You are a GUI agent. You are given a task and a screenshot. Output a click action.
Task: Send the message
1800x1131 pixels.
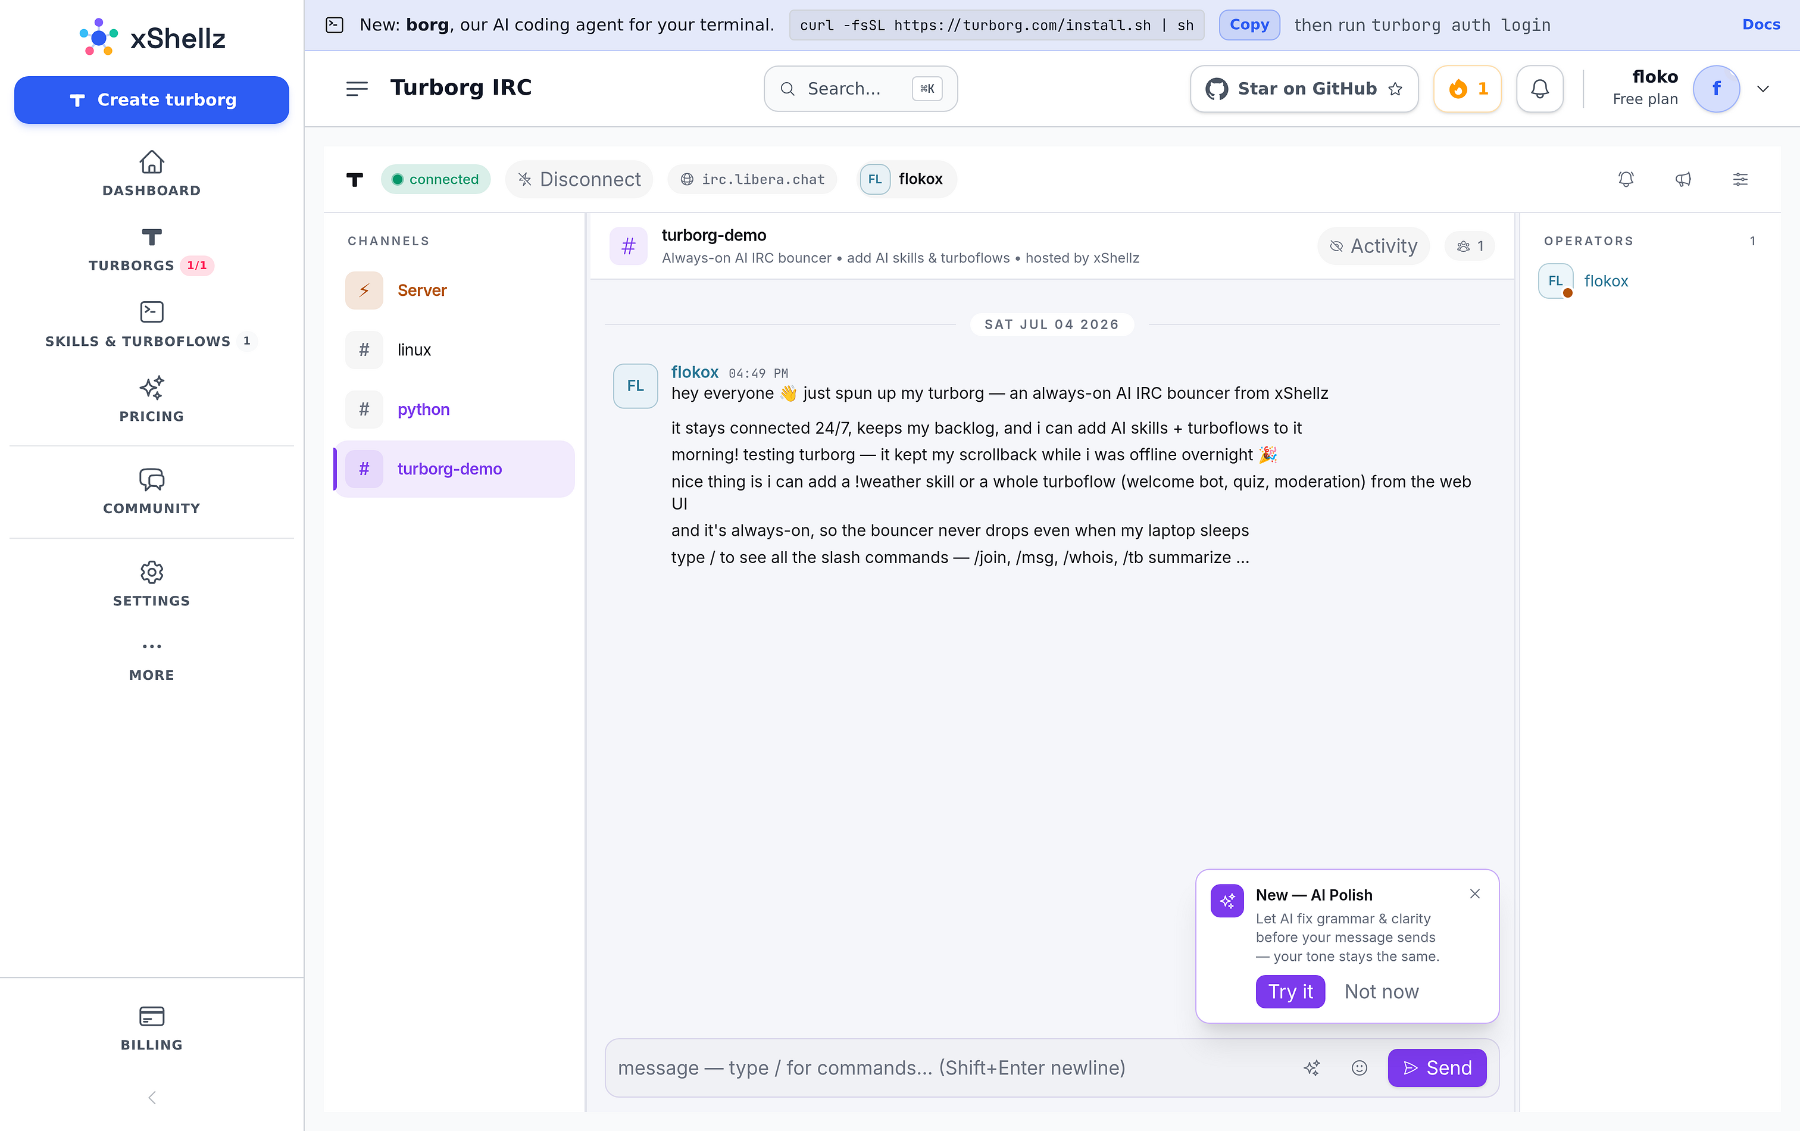[1437, 1067]
